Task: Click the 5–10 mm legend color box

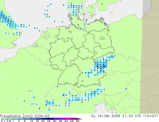Action: click(x=27, y=119)
